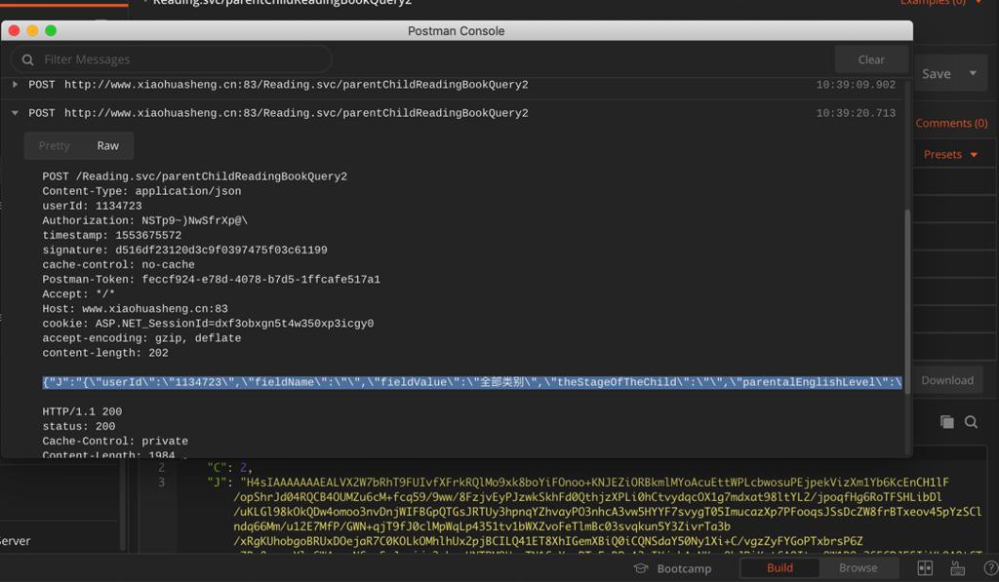Open the Save dropdown arrow
The width and height of the screenshot is (999, 582).
(x=973, y=73)
